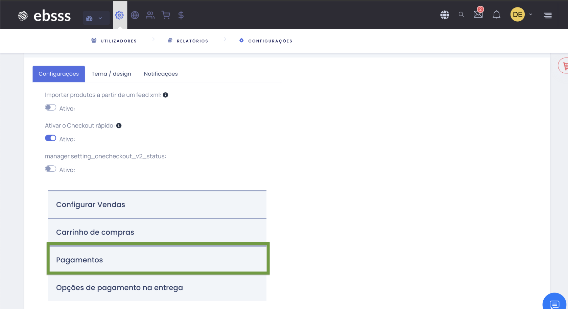Expand the user menu chevron beside avatar
The width and height of the screenshot is (568, 309).
530,15
